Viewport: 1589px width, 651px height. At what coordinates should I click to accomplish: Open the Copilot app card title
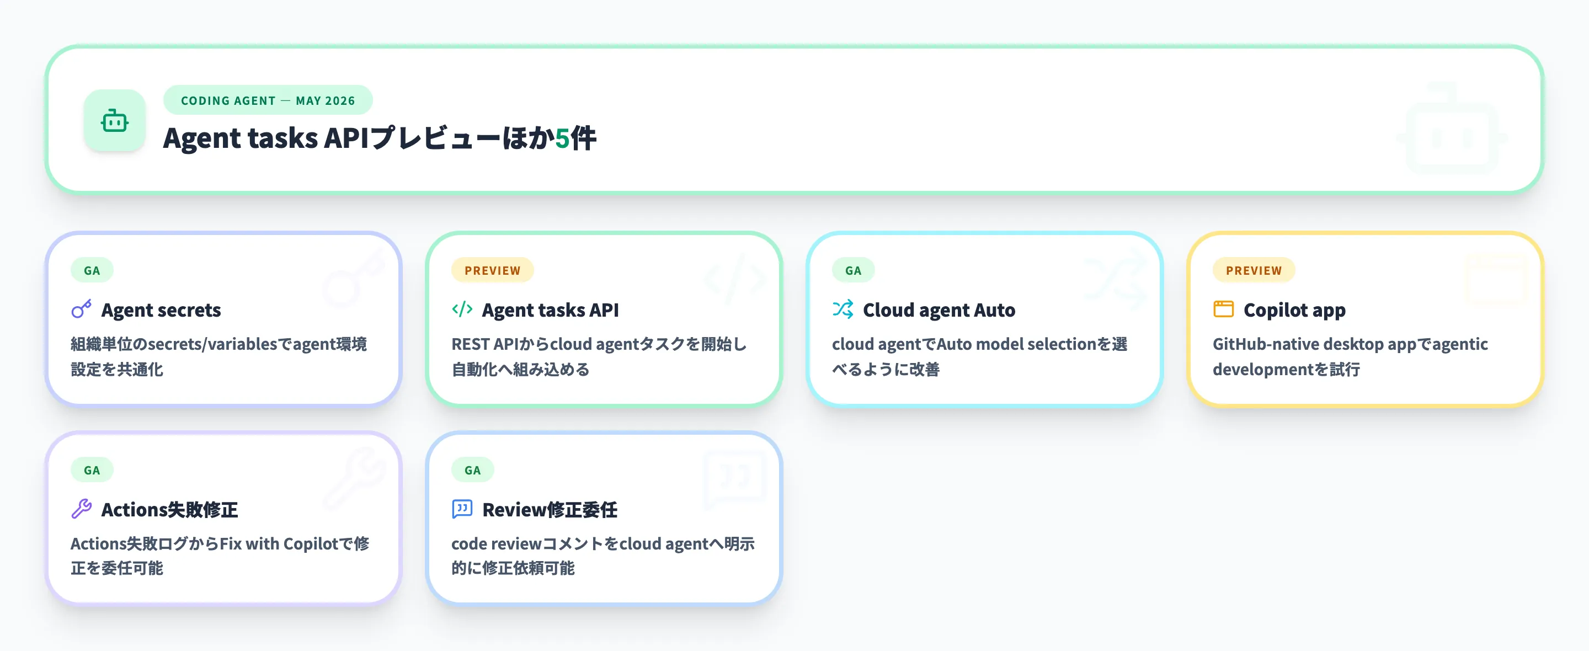click(1294, 310)
